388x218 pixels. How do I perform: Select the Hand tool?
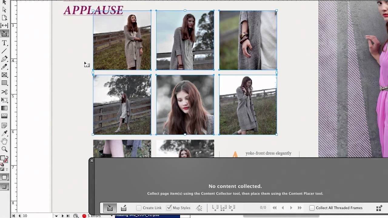pos(4,141)
